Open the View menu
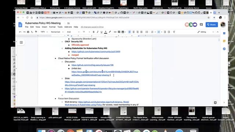 point(38,27)
